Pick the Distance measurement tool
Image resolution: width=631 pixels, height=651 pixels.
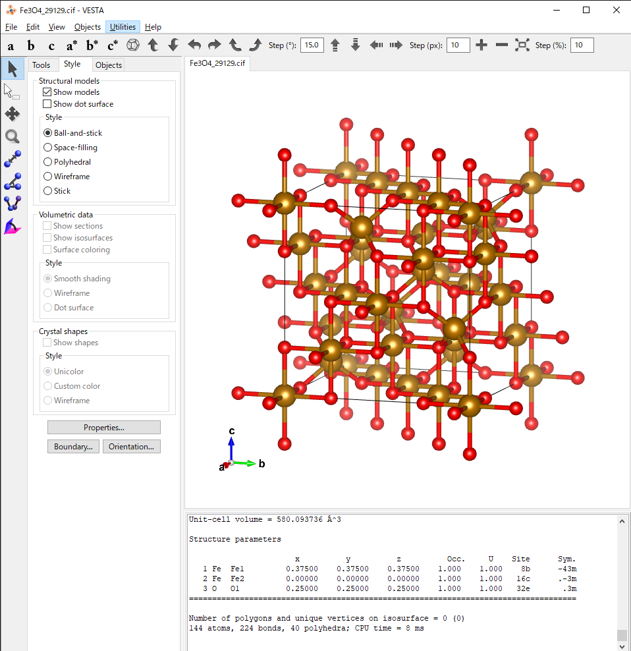coord(13,159)
